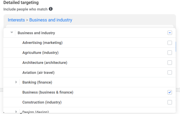Pick the Aviation (air travel) interest label
180x114 pixels.
pos(38,73)
